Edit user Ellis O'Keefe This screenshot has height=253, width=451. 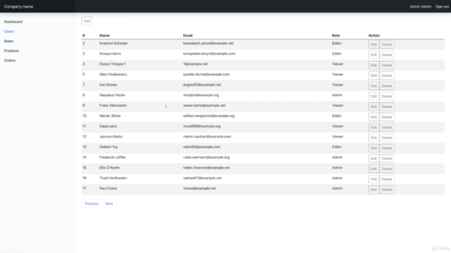pos(373,169)
